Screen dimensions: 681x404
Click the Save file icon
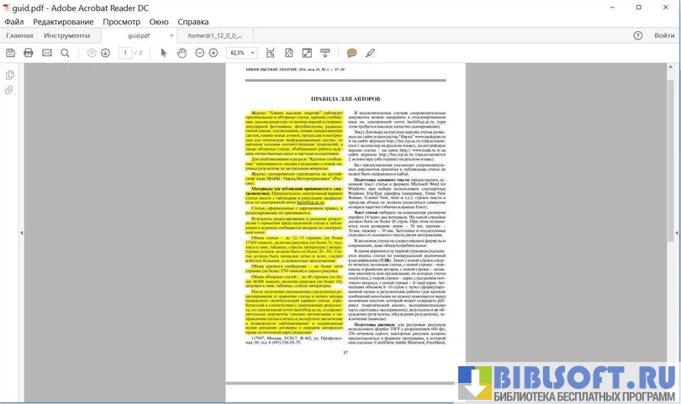pyautogui.click(x=10, y=53)
